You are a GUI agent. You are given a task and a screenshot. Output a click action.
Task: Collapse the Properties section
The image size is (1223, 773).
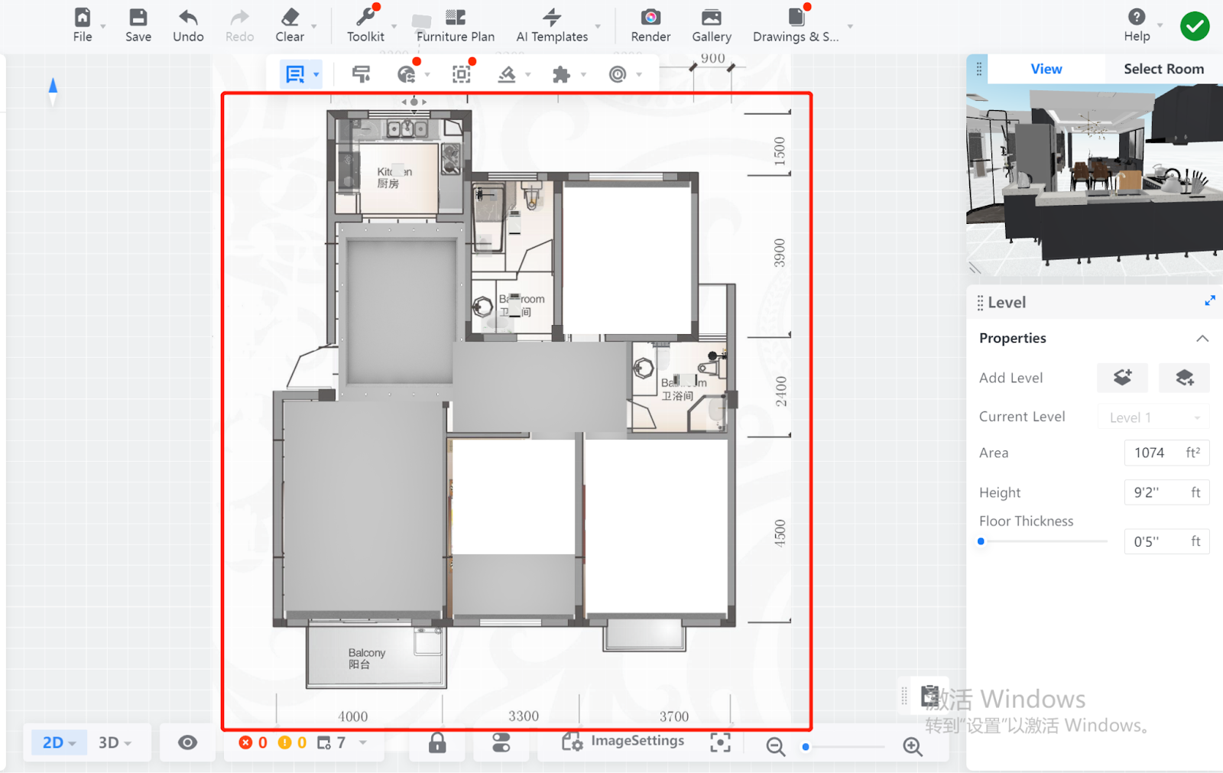click(x=1202, y=339)
